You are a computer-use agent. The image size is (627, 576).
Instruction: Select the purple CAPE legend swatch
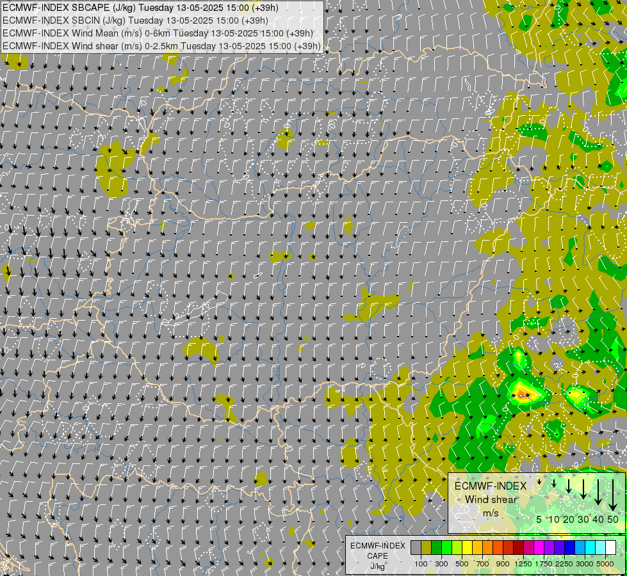pyautogui.click(x=549, y=548)
